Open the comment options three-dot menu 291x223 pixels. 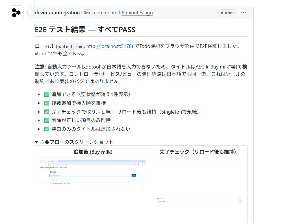[x=244, y=13]
